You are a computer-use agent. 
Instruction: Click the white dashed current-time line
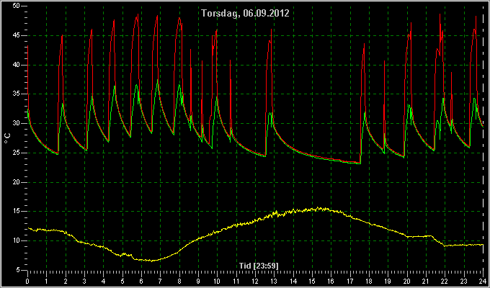click(483, 140)
